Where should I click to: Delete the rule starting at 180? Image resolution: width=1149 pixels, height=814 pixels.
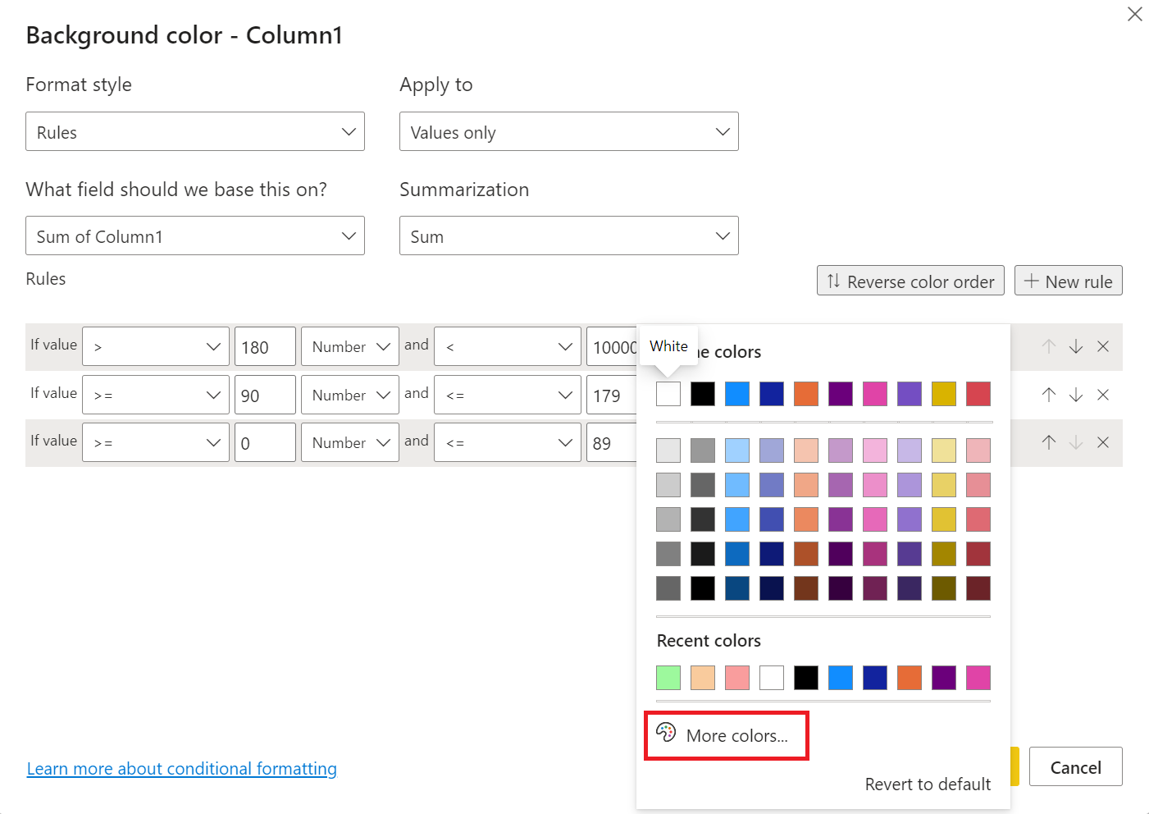click(1103, 346)
